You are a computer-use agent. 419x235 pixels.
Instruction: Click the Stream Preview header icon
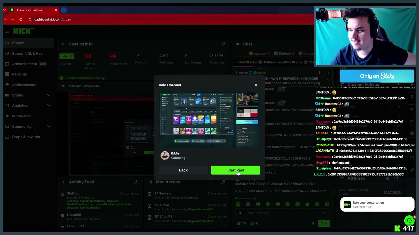point(64,86)
